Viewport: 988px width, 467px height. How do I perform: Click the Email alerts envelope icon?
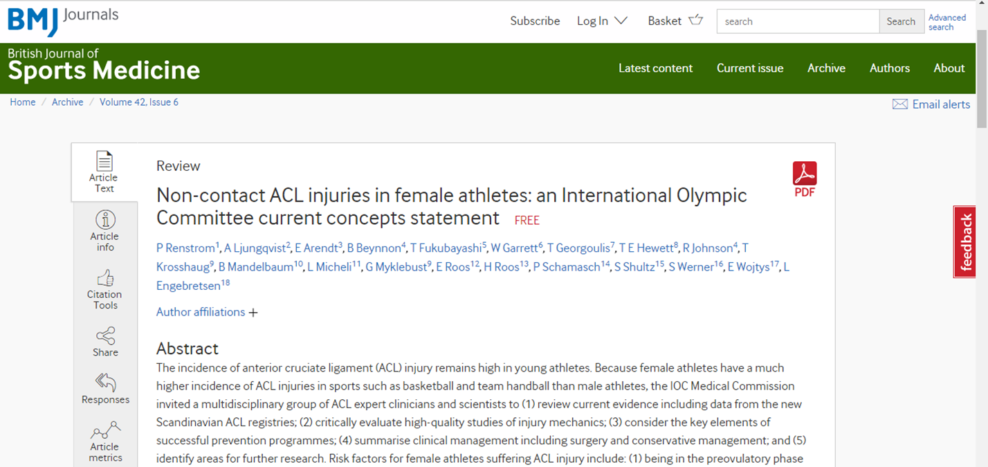click(x=899, y=104)
